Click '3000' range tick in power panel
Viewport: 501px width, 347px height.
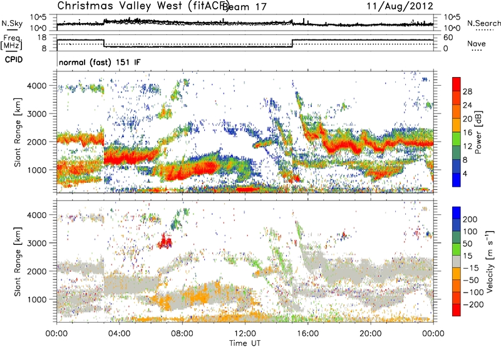(37, 114)
